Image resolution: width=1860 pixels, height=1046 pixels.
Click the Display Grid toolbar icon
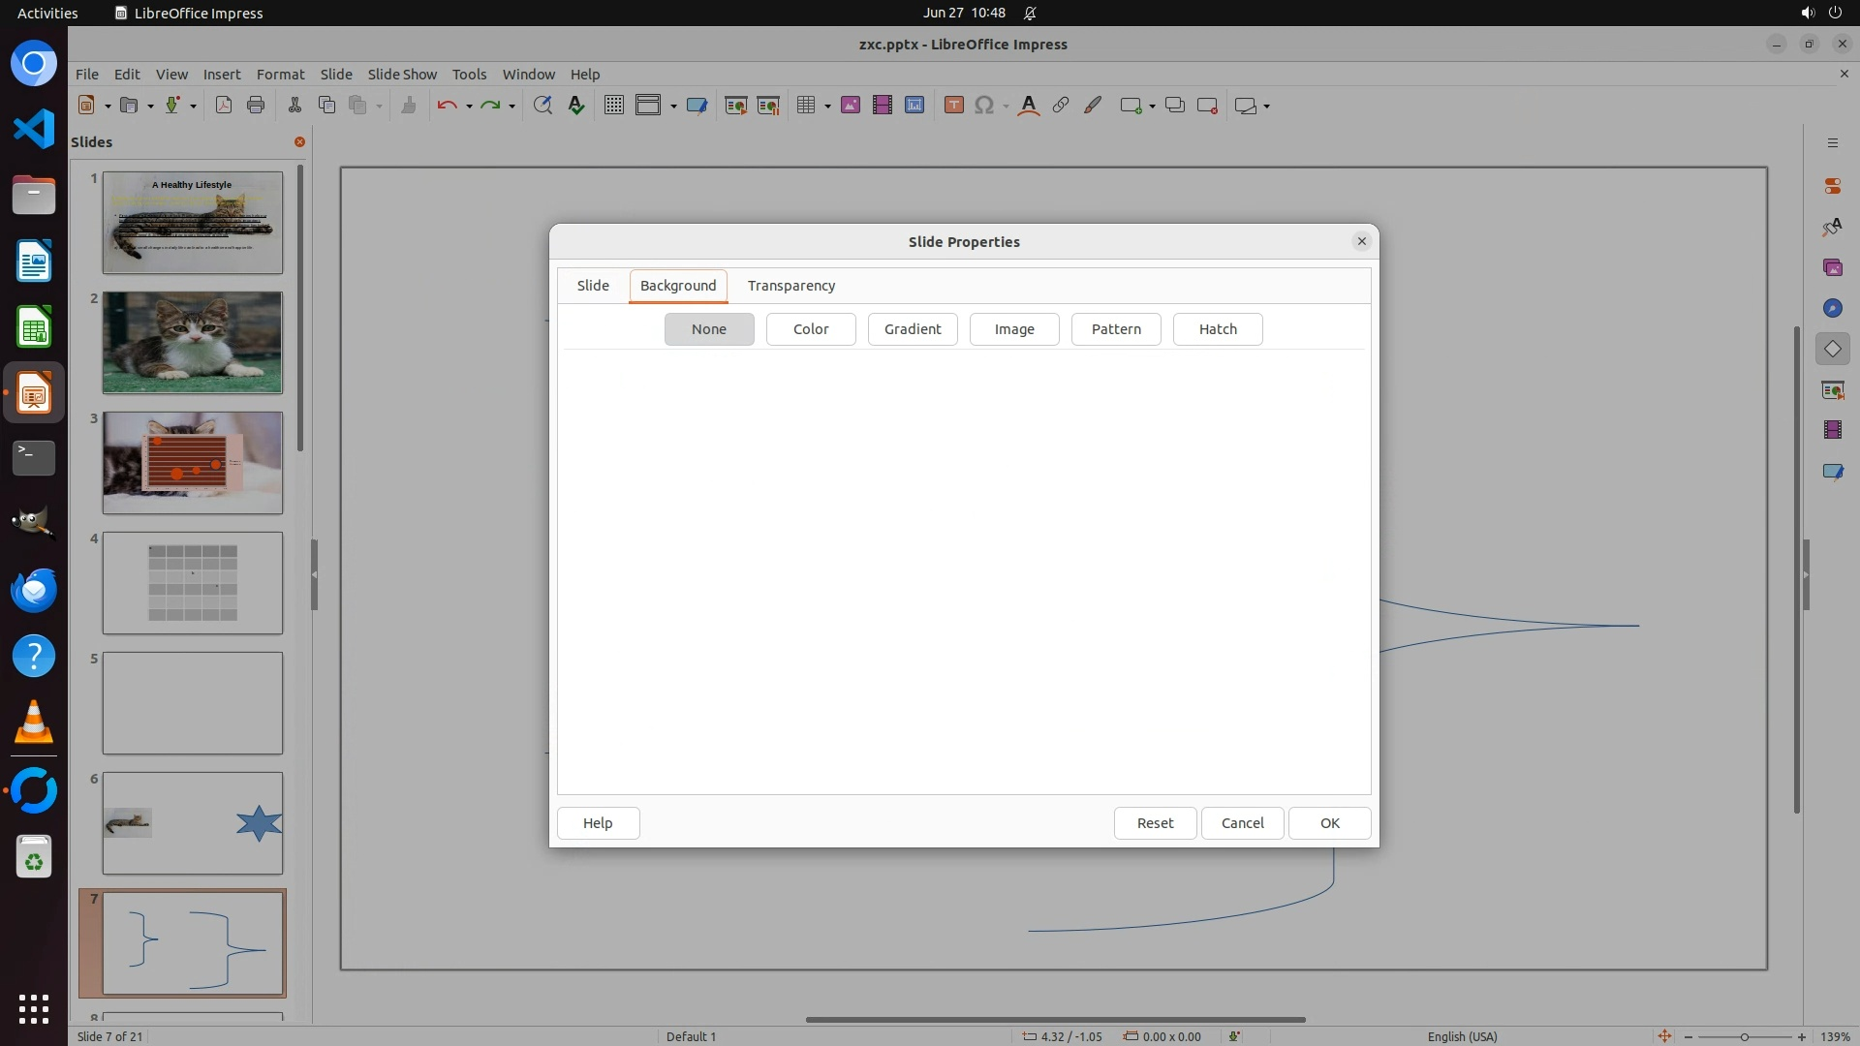(613, 106)
